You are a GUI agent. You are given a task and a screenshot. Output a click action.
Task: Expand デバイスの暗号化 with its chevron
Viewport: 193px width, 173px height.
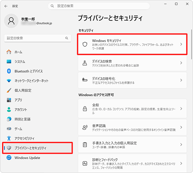tap(181, 80)
